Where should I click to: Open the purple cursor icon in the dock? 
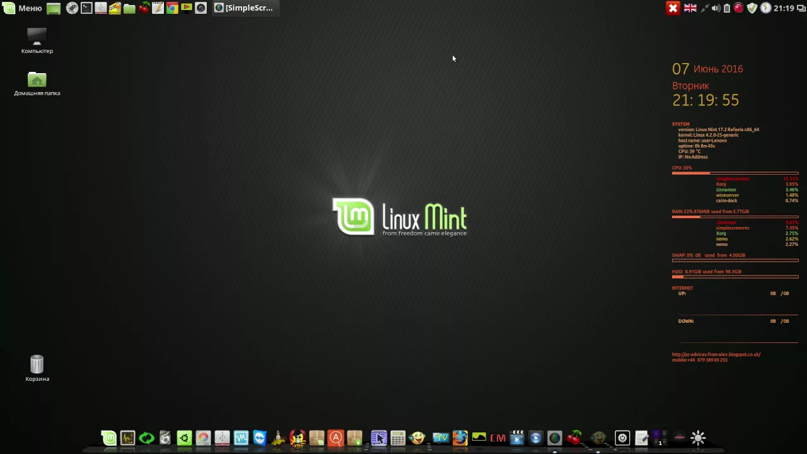pos(378,438)
